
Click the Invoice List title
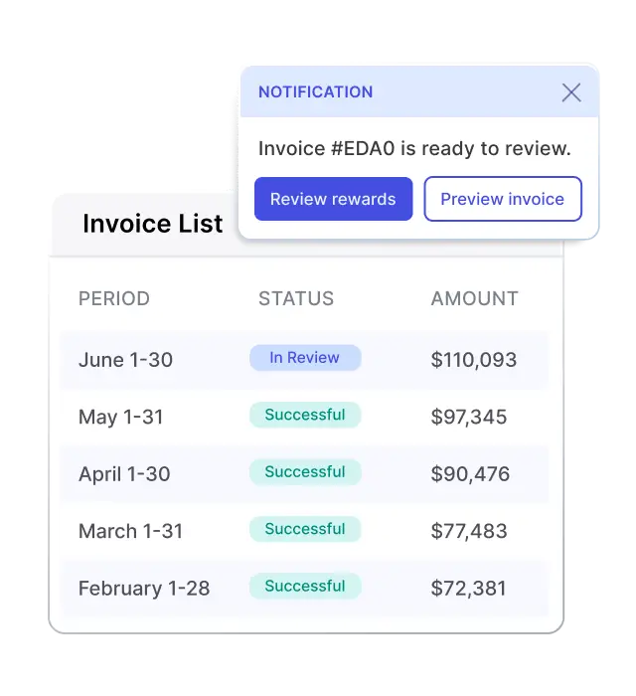point(153,224)
